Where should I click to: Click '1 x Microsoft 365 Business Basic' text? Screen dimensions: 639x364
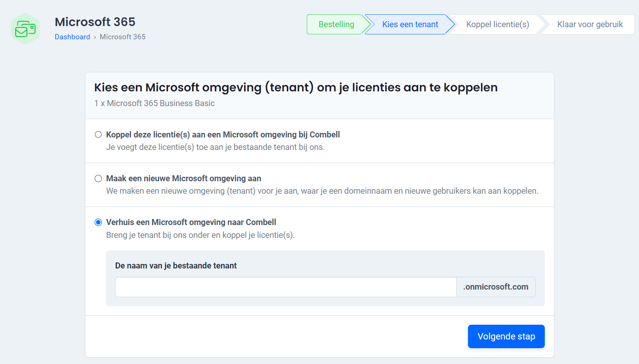click(154, 103)
